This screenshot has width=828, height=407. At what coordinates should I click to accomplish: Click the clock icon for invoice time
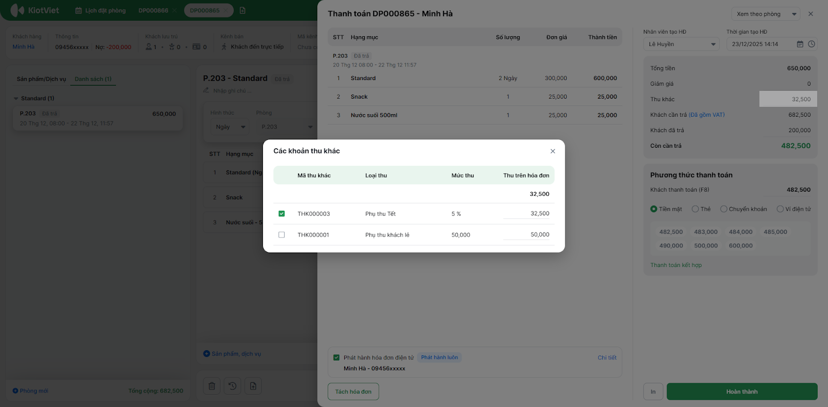(x=811, y=44)
